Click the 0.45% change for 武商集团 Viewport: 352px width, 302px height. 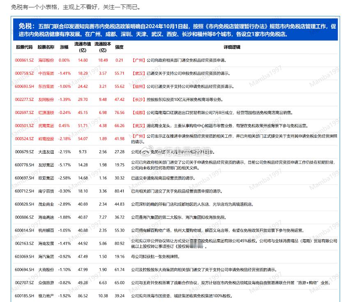point(64,126)
